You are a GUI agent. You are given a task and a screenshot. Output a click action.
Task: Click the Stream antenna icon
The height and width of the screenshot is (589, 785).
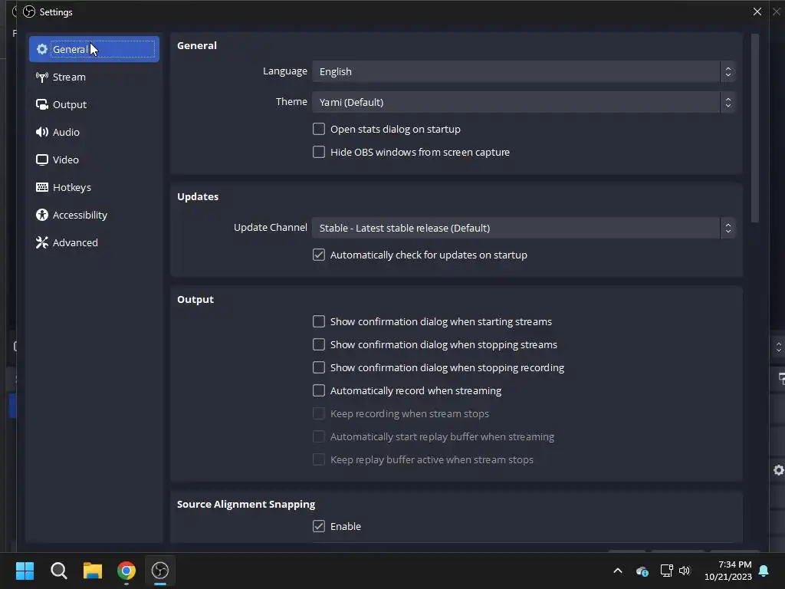coord(42,77)
